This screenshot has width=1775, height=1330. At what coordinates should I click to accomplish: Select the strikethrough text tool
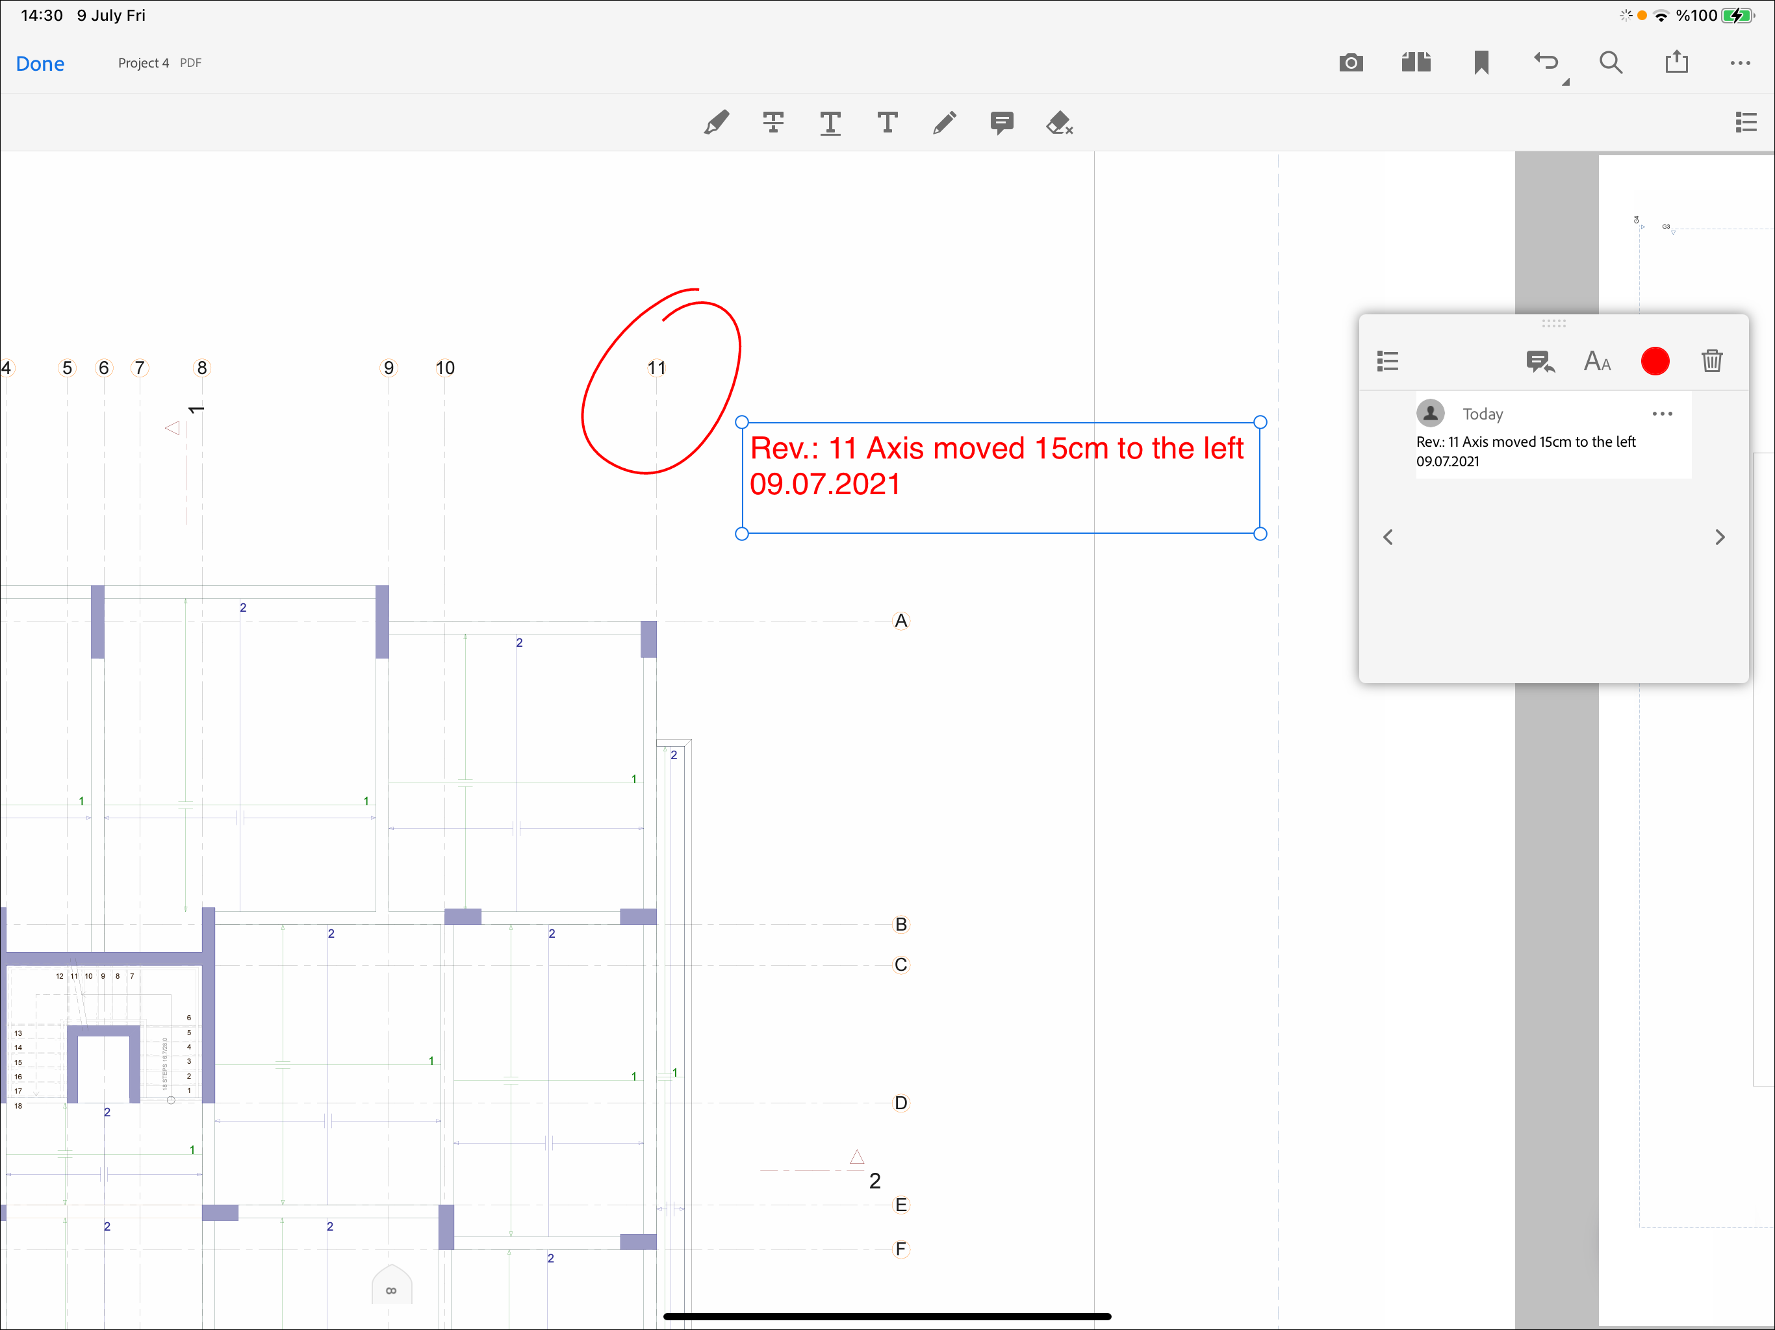click(x=773, y=123)
